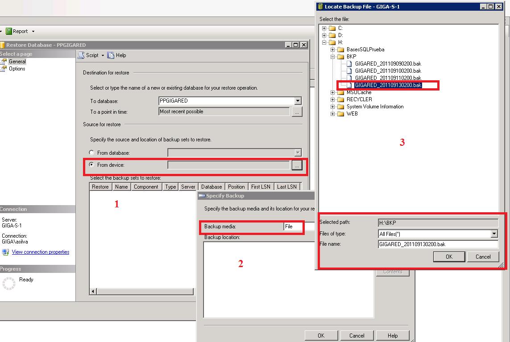This screenshot has width=510, height=342.
Task: Open View connection properties link
Action: pyautogui.click(x=40, y=252)
